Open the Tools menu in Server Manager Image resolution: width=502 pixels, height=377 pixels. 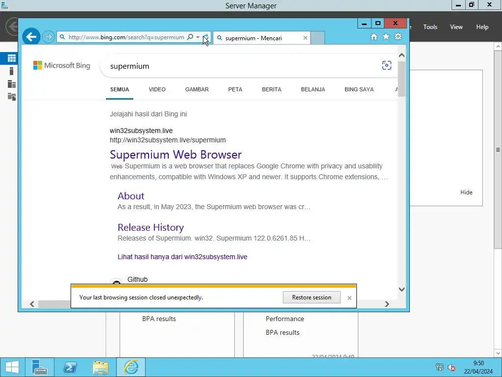click(430, 27)
